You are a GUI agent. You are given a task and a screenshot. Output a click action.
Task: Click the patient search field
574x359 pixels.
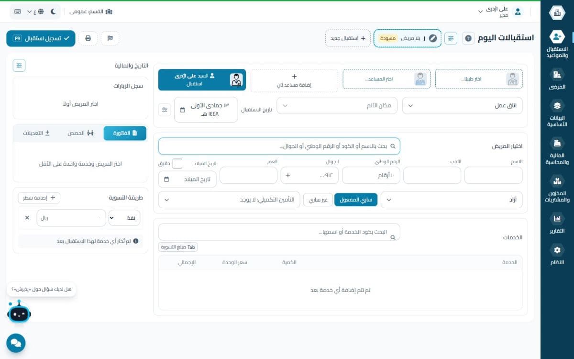(x=279, y=146)
